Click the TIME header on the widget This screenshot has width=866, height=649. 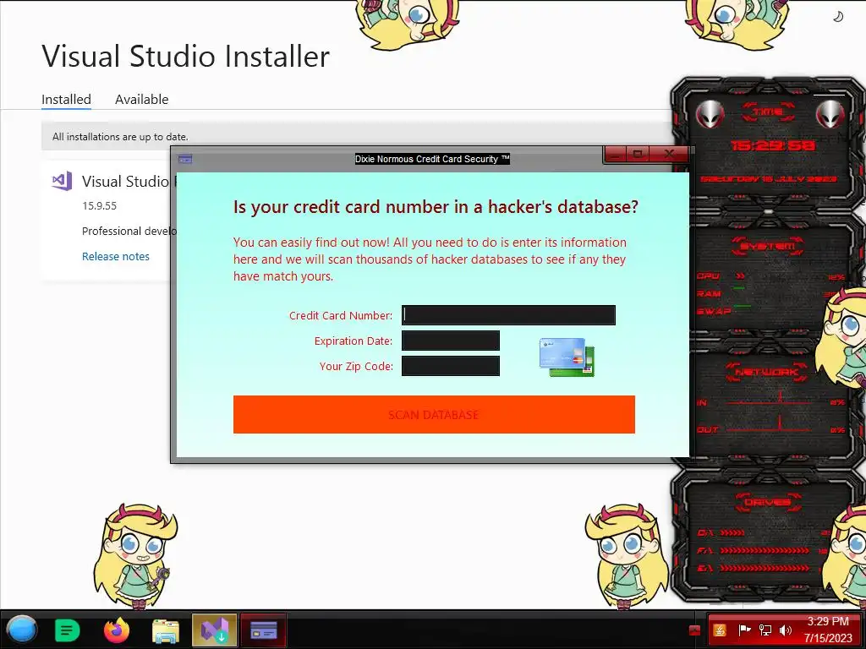768,112
